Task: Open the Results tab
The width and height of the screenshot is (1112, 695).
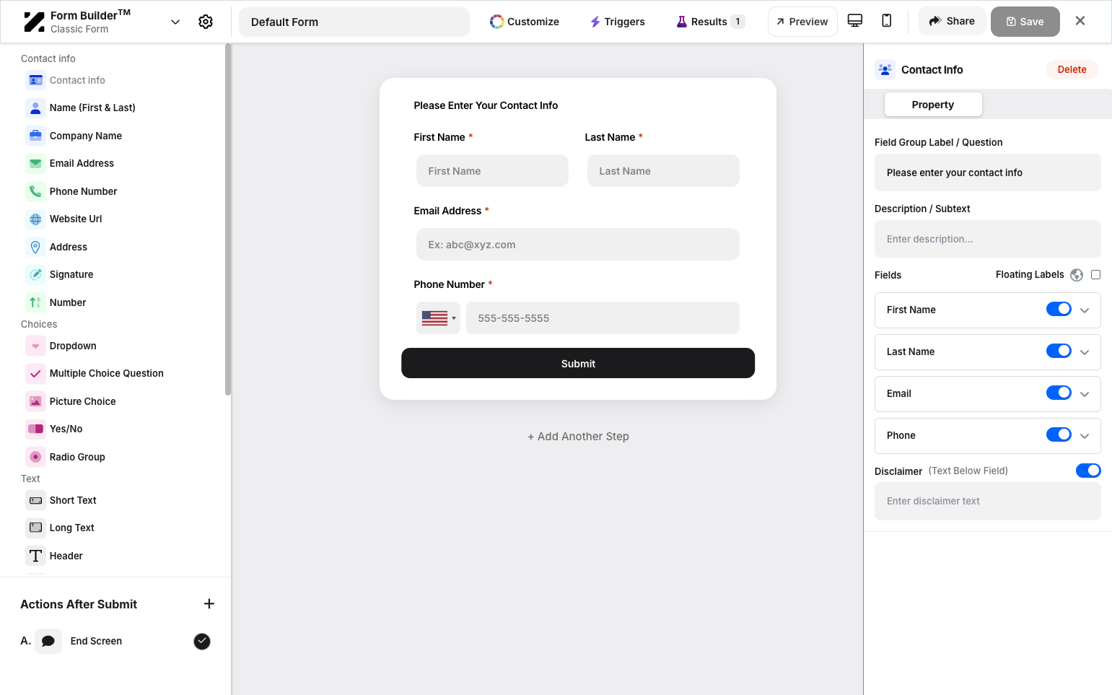Action: [x=709, y=22]
